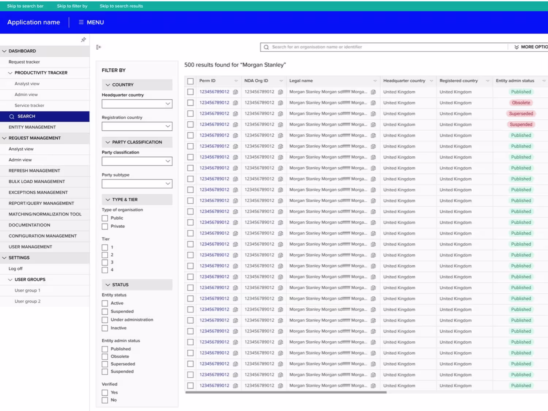Click the magnifier icon in the search bar
548x411 pixels.
266,47
